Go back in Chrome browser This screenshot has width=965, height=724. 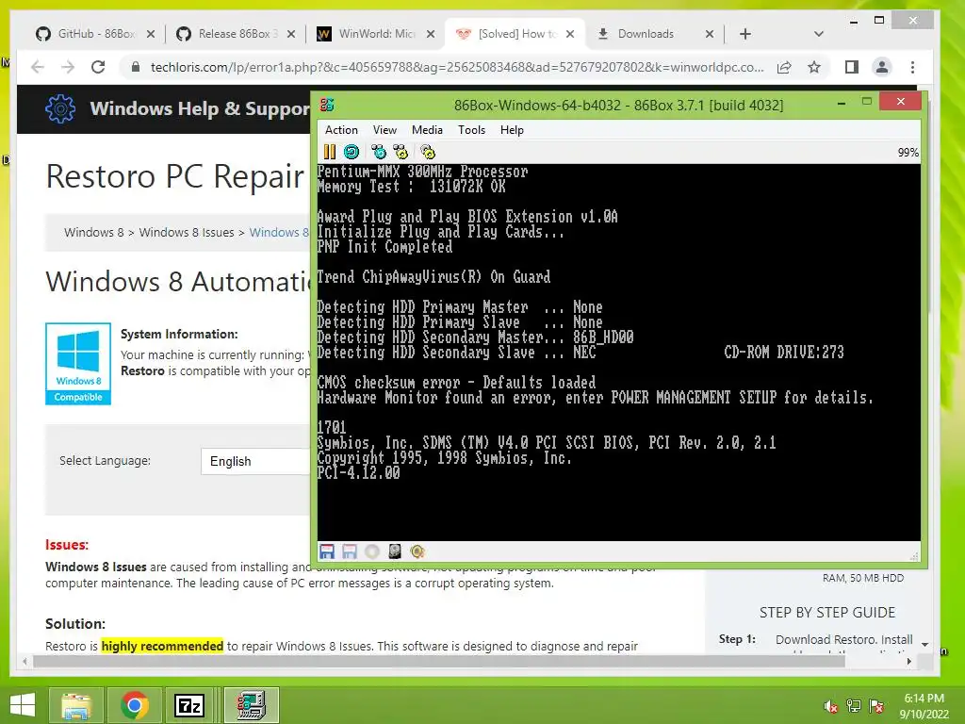click(x=38, y=67)
